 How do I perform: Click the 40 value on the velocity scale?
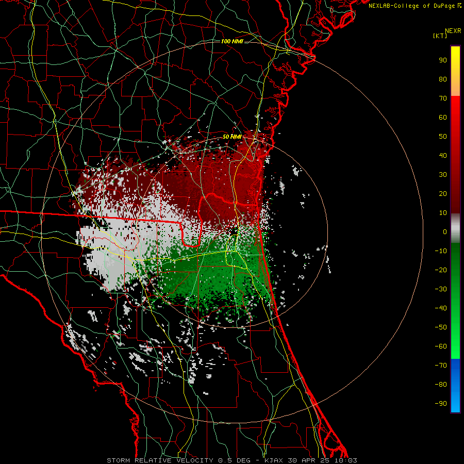pos(443,155)
